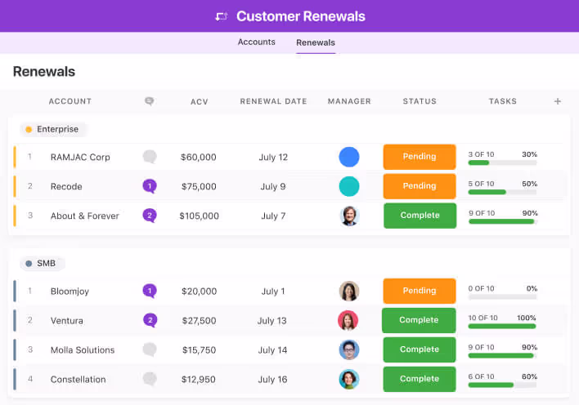Change the Complete status for Ventura
The height and width of the screenshot is (405, 579).
click(x=420, y=320)
